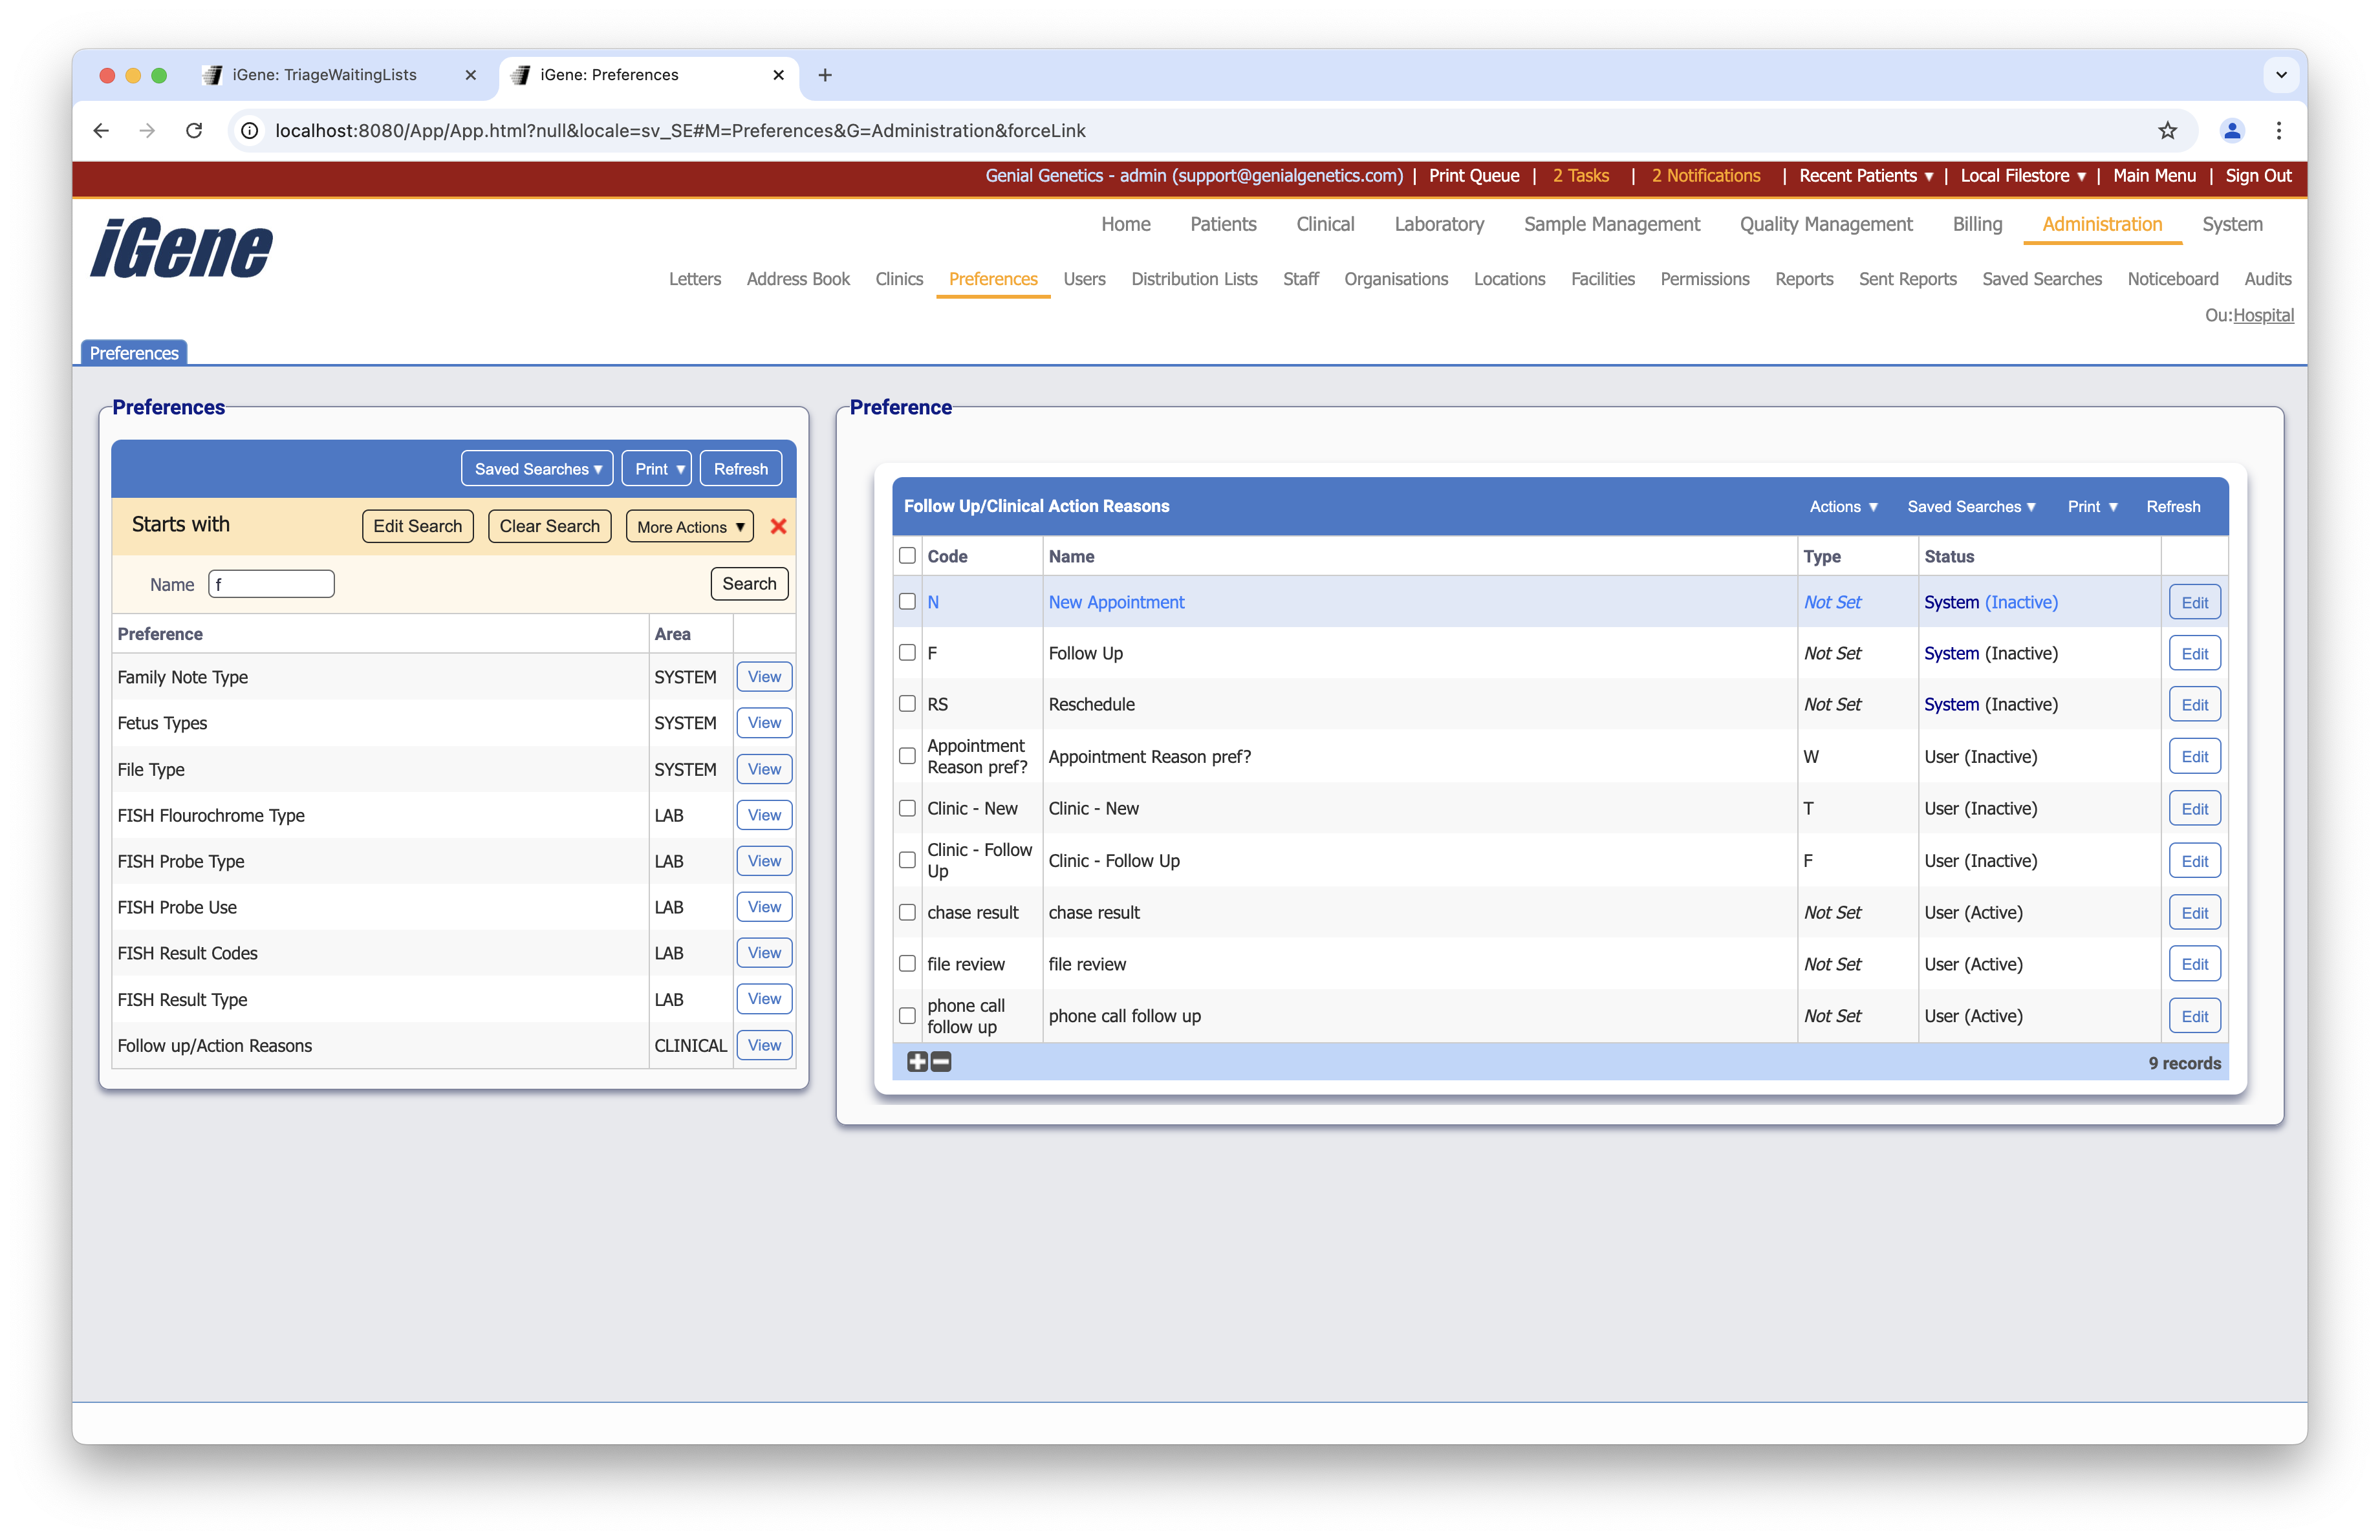Viewport: 2380px width, 1540px height.
Task: Click Edit for the file review row
Action: tap(2194, 965)
